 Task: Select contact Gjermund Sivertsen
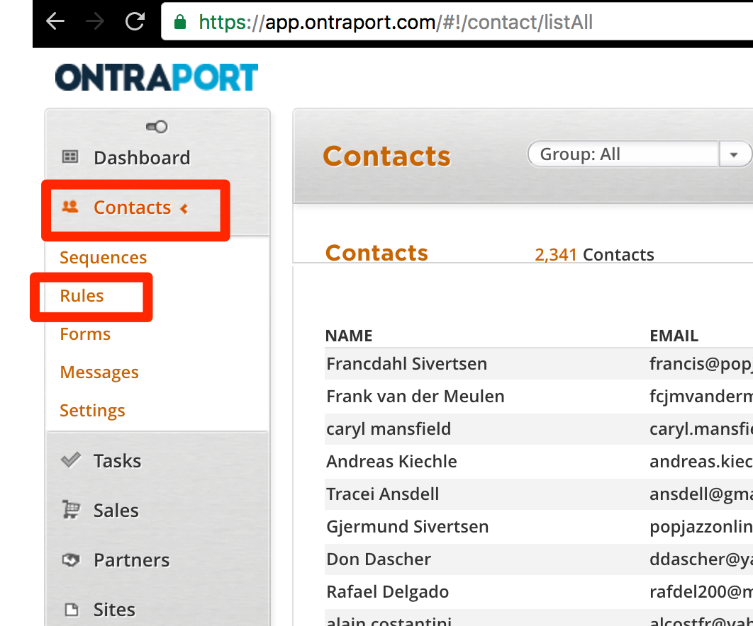tap(408, 527)
